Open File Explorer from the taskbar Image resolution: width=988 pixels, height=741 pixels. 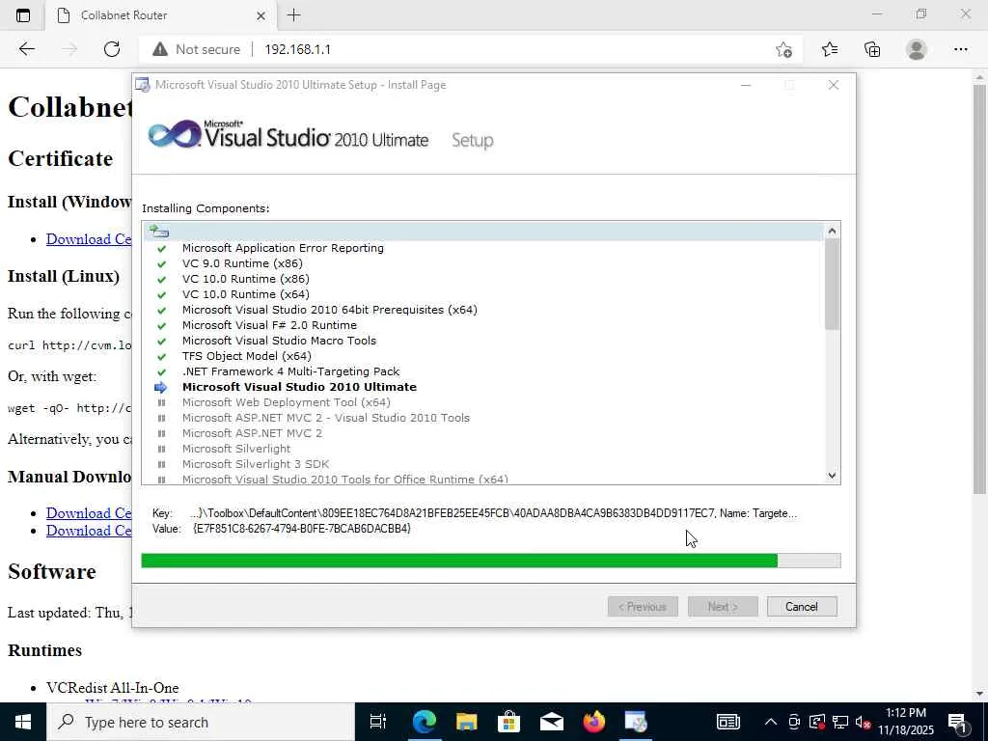(466, 722)
